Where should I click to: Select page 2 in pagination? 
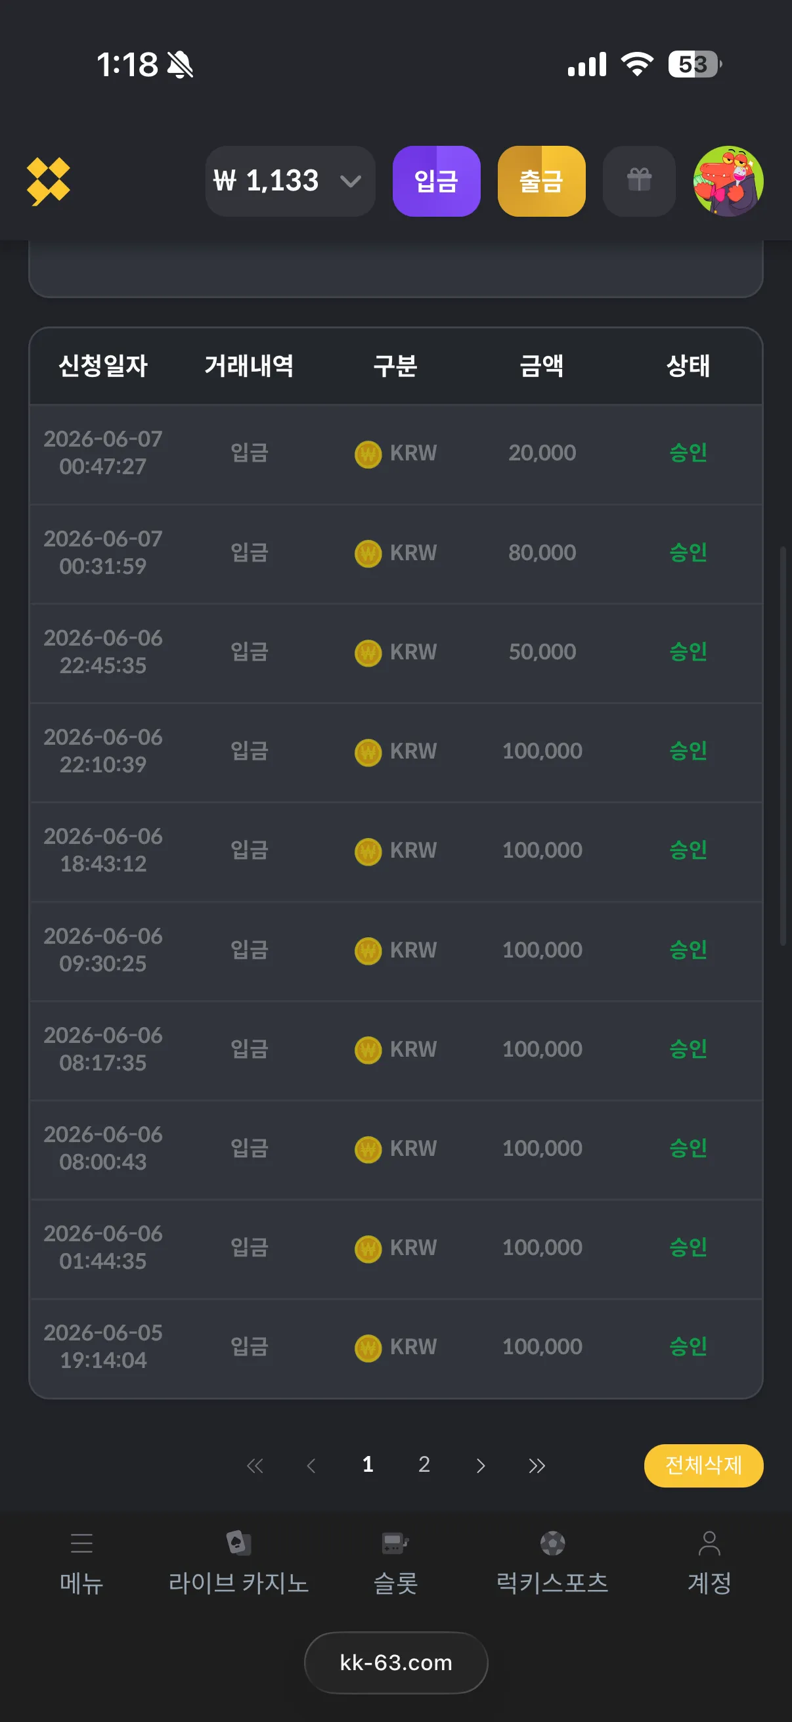pyautogui.click(x=424, y=1465)
